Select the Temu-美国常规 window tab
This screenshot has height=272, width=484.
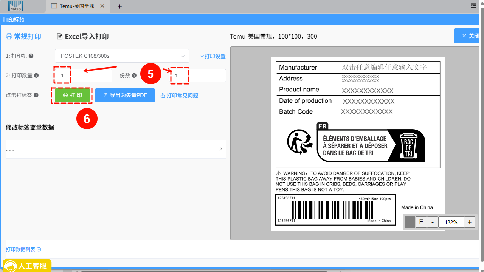[78, 6]
